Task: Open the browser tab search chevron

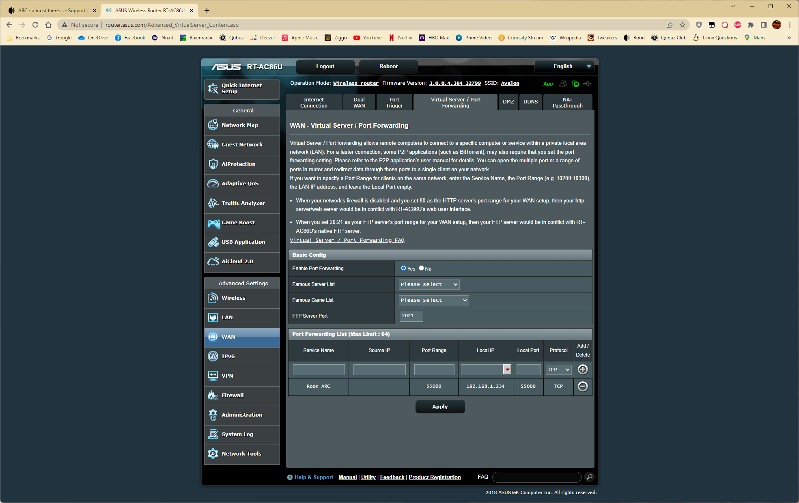Action: 733,6
